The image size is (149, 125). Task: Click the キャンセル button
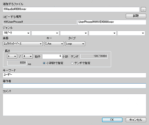coord(136,120)
